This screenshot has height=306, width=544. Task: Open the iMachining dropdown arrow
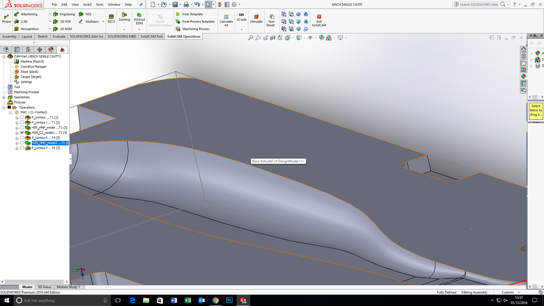coord(50,14)
